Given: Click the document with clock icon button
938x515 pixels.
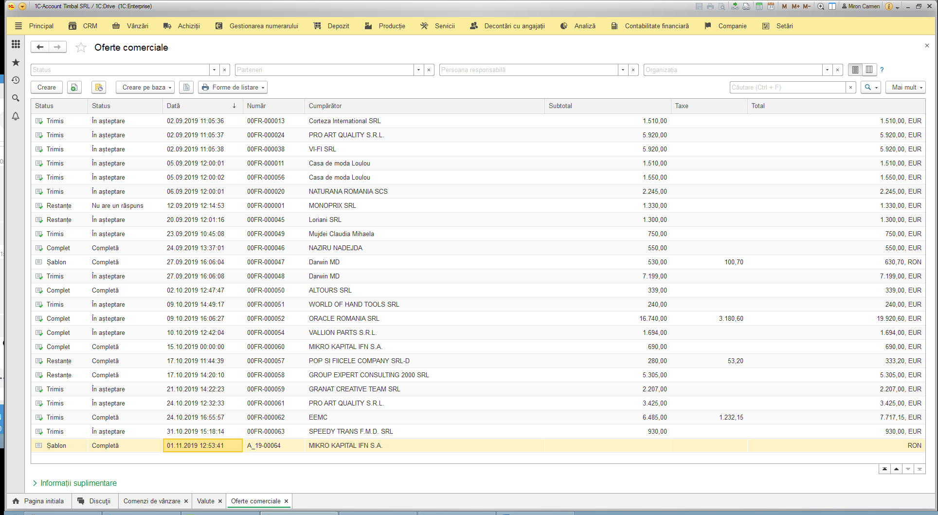Looking at the screenshot, I should coord(99,88).
